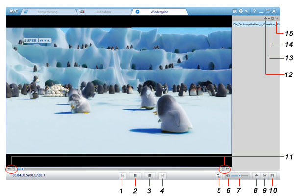Screen dimensions: 294x196
Task: Mute audio via the speaker icon
Action: [228, 176]
